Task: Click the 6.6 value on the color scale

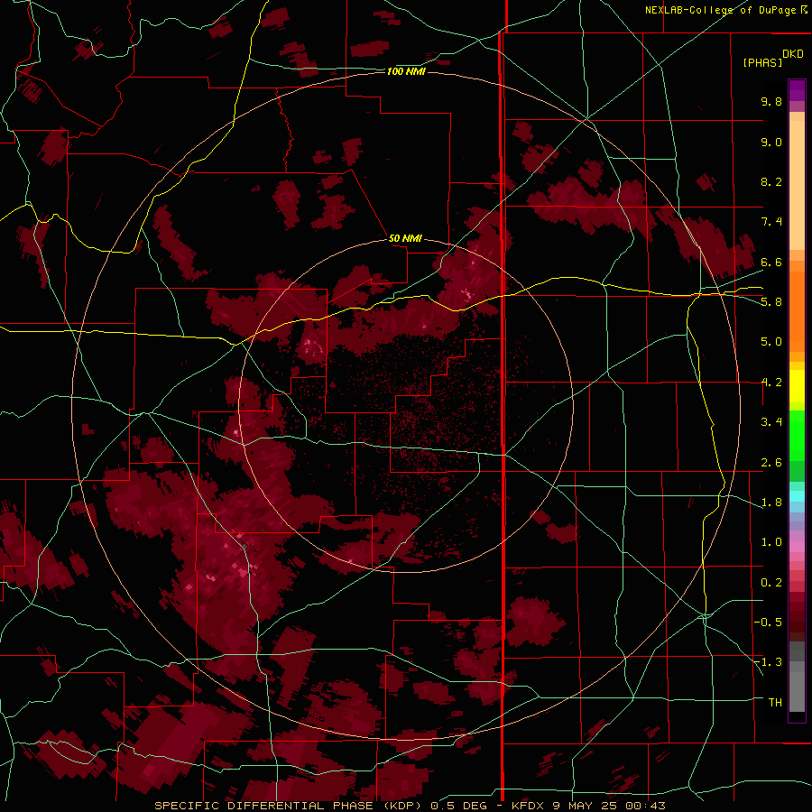Action: point(771,262)
